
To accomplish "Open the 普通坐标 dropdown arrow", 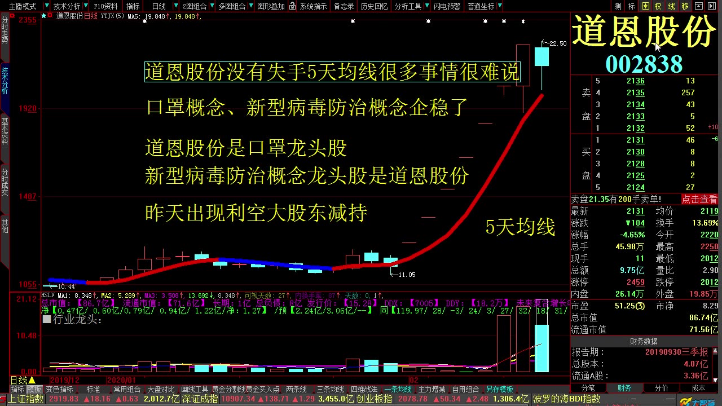I will tap(501, 6).
